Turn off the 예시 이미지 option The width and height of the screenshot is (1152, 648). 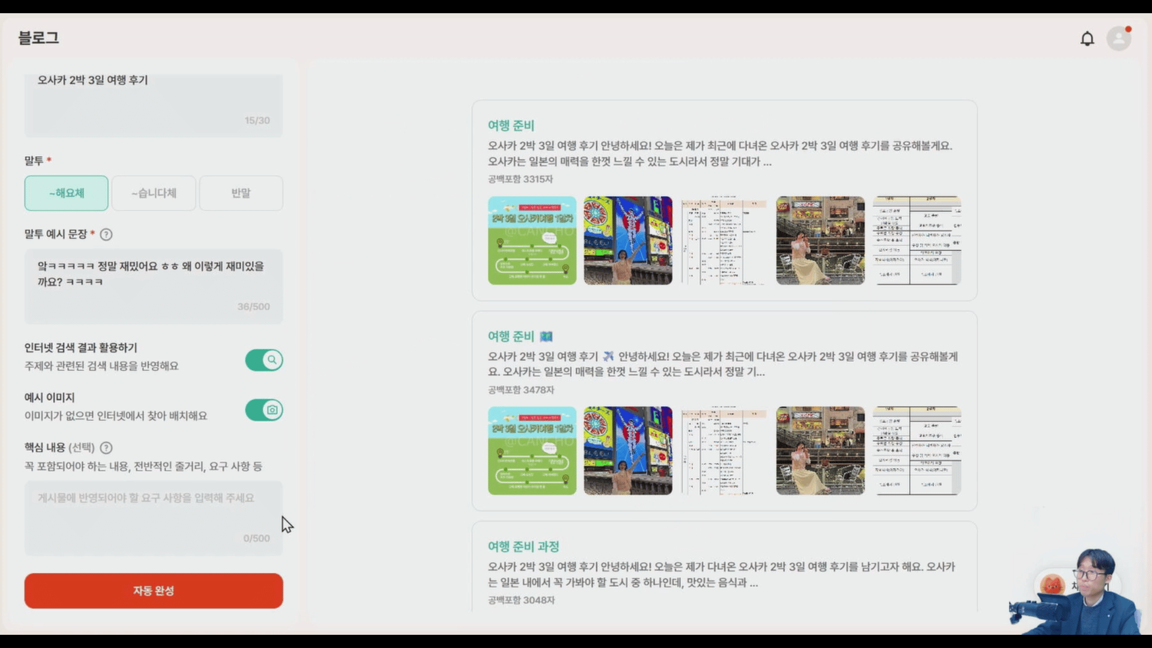264,410
